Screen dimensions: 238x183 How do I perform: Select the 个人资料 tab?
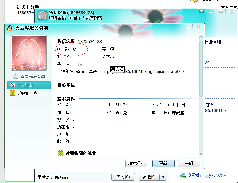[29, 85]
